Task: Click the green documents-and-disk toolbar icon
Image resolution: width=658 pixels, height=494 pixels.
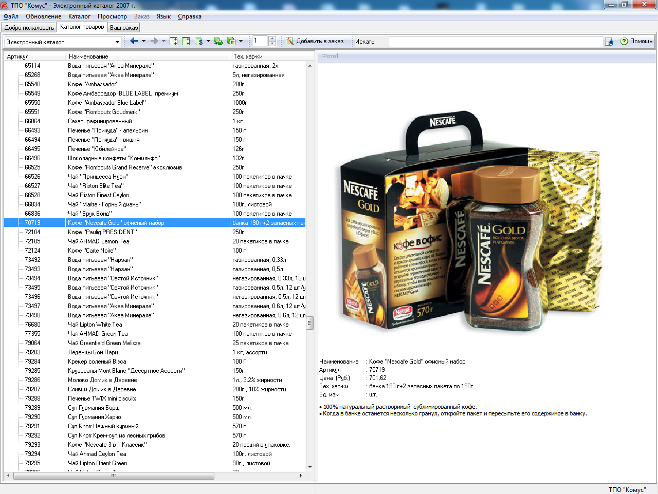Action: (x=218, y=41)
